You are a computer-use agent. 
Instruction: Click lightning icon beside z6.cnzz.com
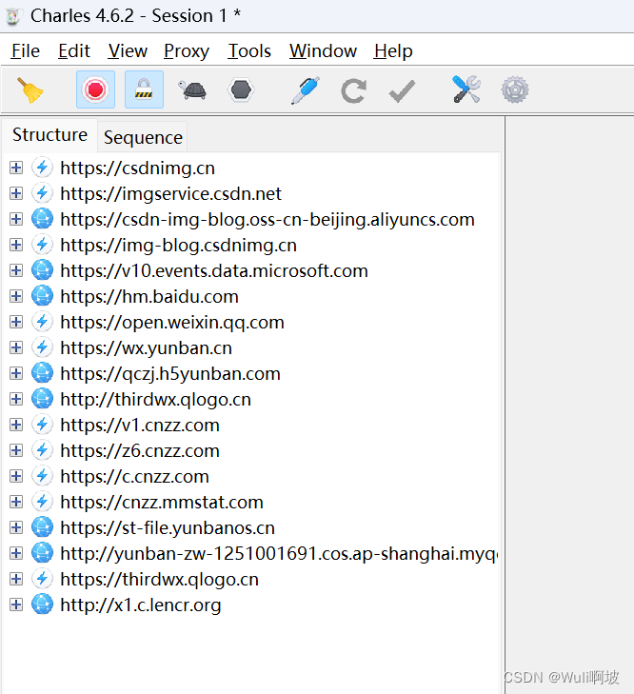click(42, 450)
